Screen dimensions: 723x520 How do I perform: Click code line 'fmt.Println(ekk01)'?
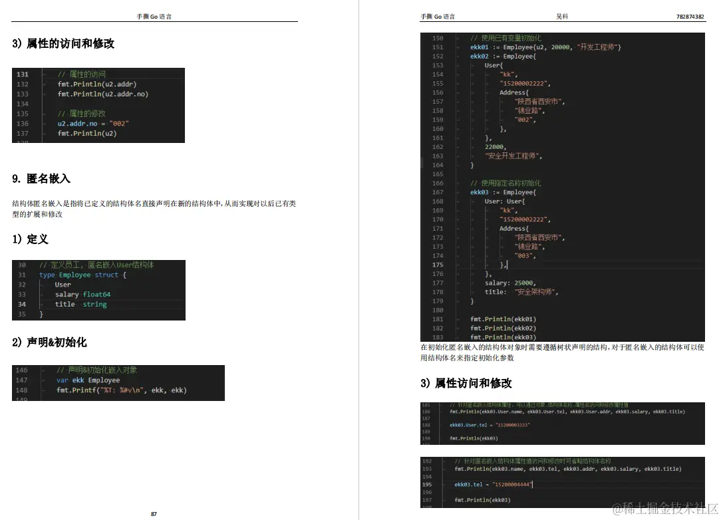tap(503, 319)
